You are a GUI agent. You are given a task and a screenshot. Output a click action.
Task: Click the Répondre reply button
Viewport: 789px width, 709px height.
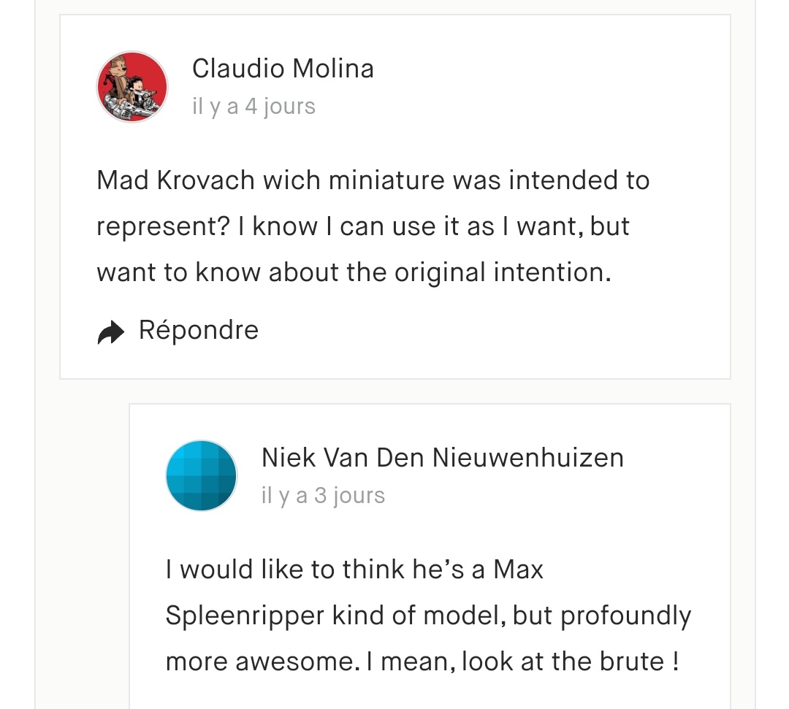[178, 331]
